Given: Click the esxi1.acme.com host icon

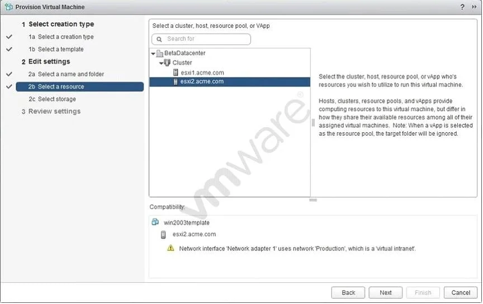Looking at the screenshot, I should tap(176, 73).
